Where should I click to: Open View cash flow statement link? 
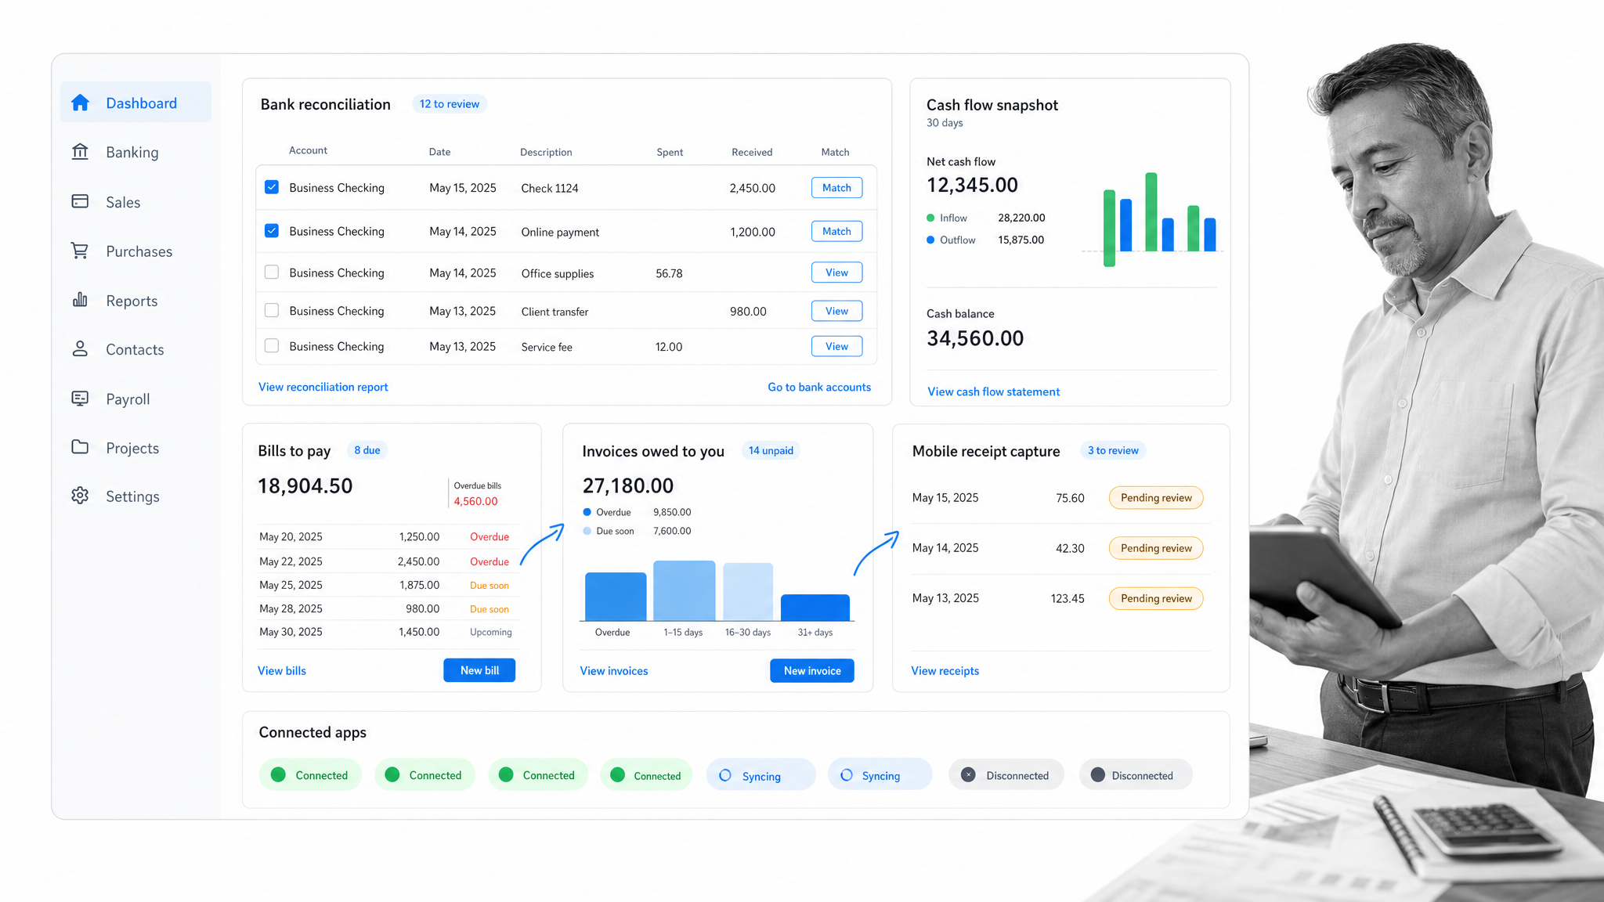994,391
